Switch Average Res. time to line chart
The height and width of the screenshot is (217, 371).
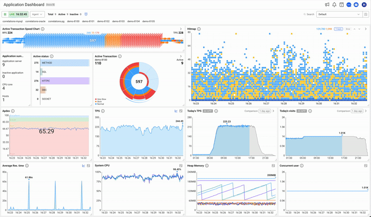coord(83,166)
